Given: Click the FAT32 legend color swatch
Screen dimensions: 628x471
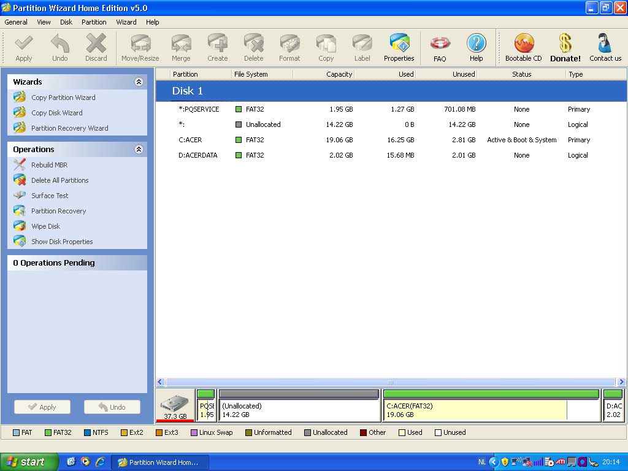Looking at the screenshot, I should tap(48, 432).
